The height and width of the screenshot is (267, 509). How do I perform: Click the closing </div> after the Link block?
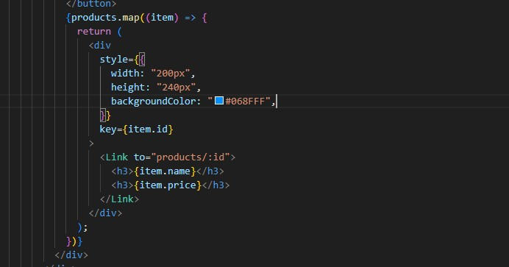click(105, 213)
